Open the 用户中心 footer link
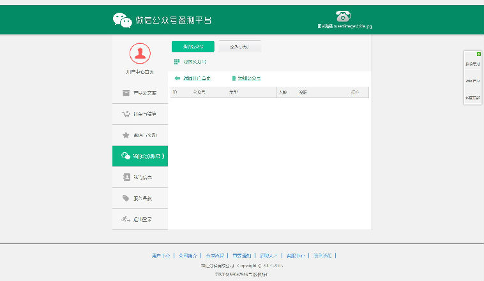Image resolution: width=484 pixels, height=281 pixels. click(161, 256)
